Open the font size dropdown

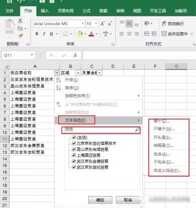96,24
